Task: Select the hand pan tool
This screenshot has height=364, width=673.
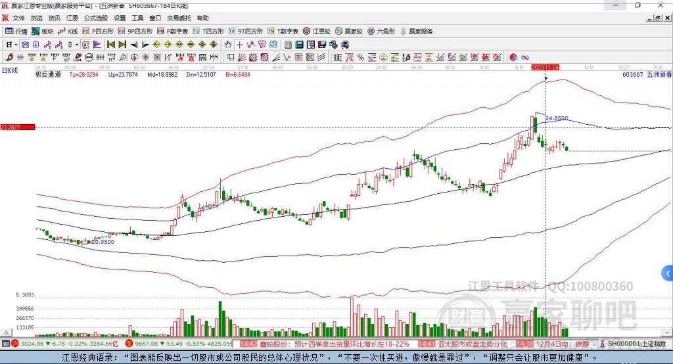Action: point(228,45)
